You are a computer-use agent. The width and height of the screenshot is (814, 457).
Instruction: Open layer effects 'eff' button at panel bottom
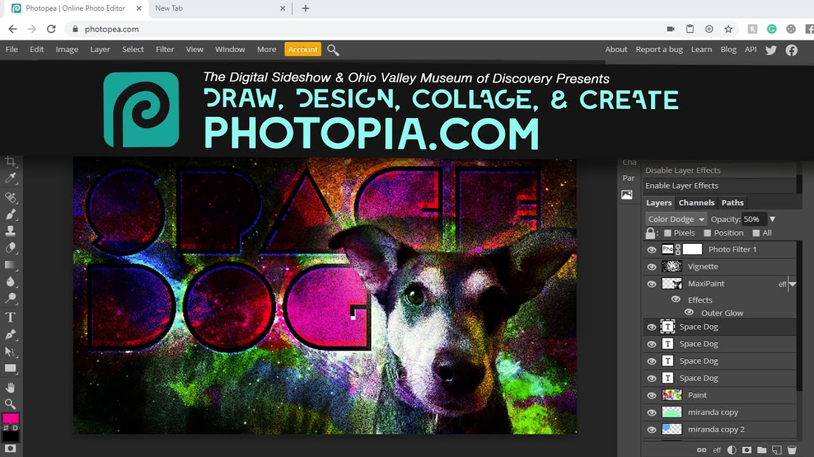[717, 450]
